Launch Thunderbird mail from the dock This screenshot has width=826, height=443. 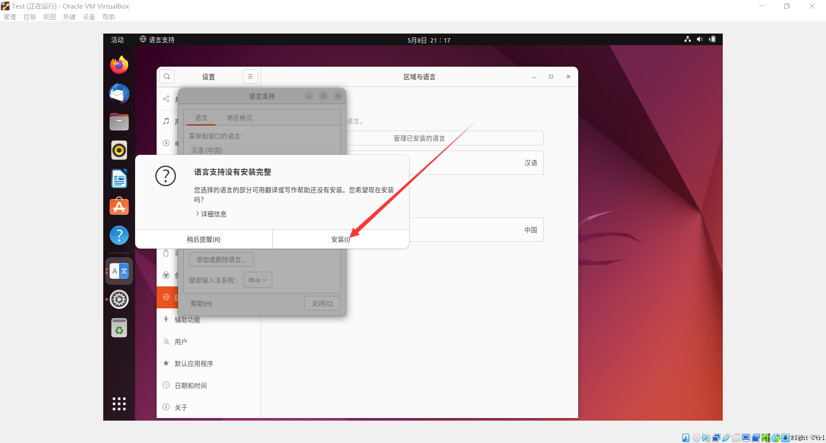(x=119, y=93)
